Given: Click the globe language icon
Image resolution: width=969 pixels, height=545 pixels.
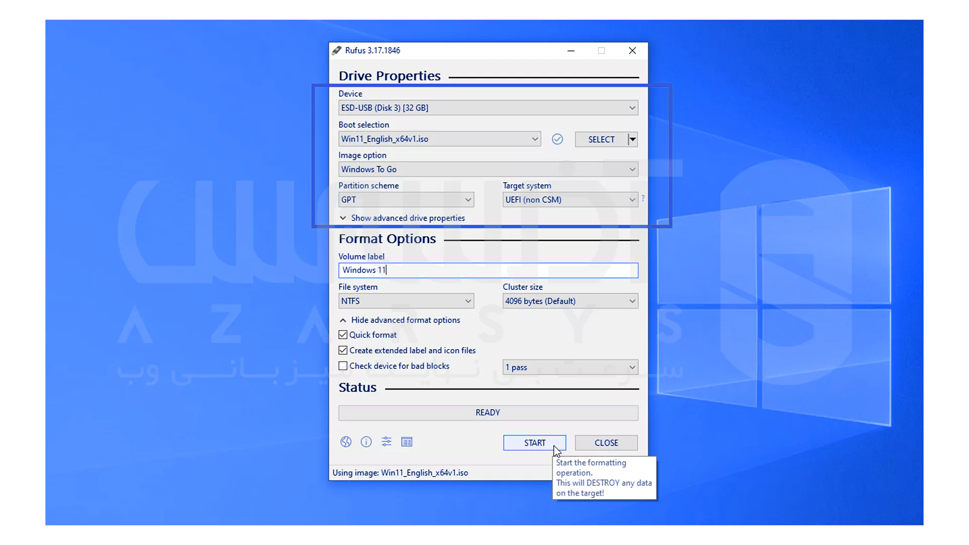Looking at the screenshot, I should click(346, 442).
